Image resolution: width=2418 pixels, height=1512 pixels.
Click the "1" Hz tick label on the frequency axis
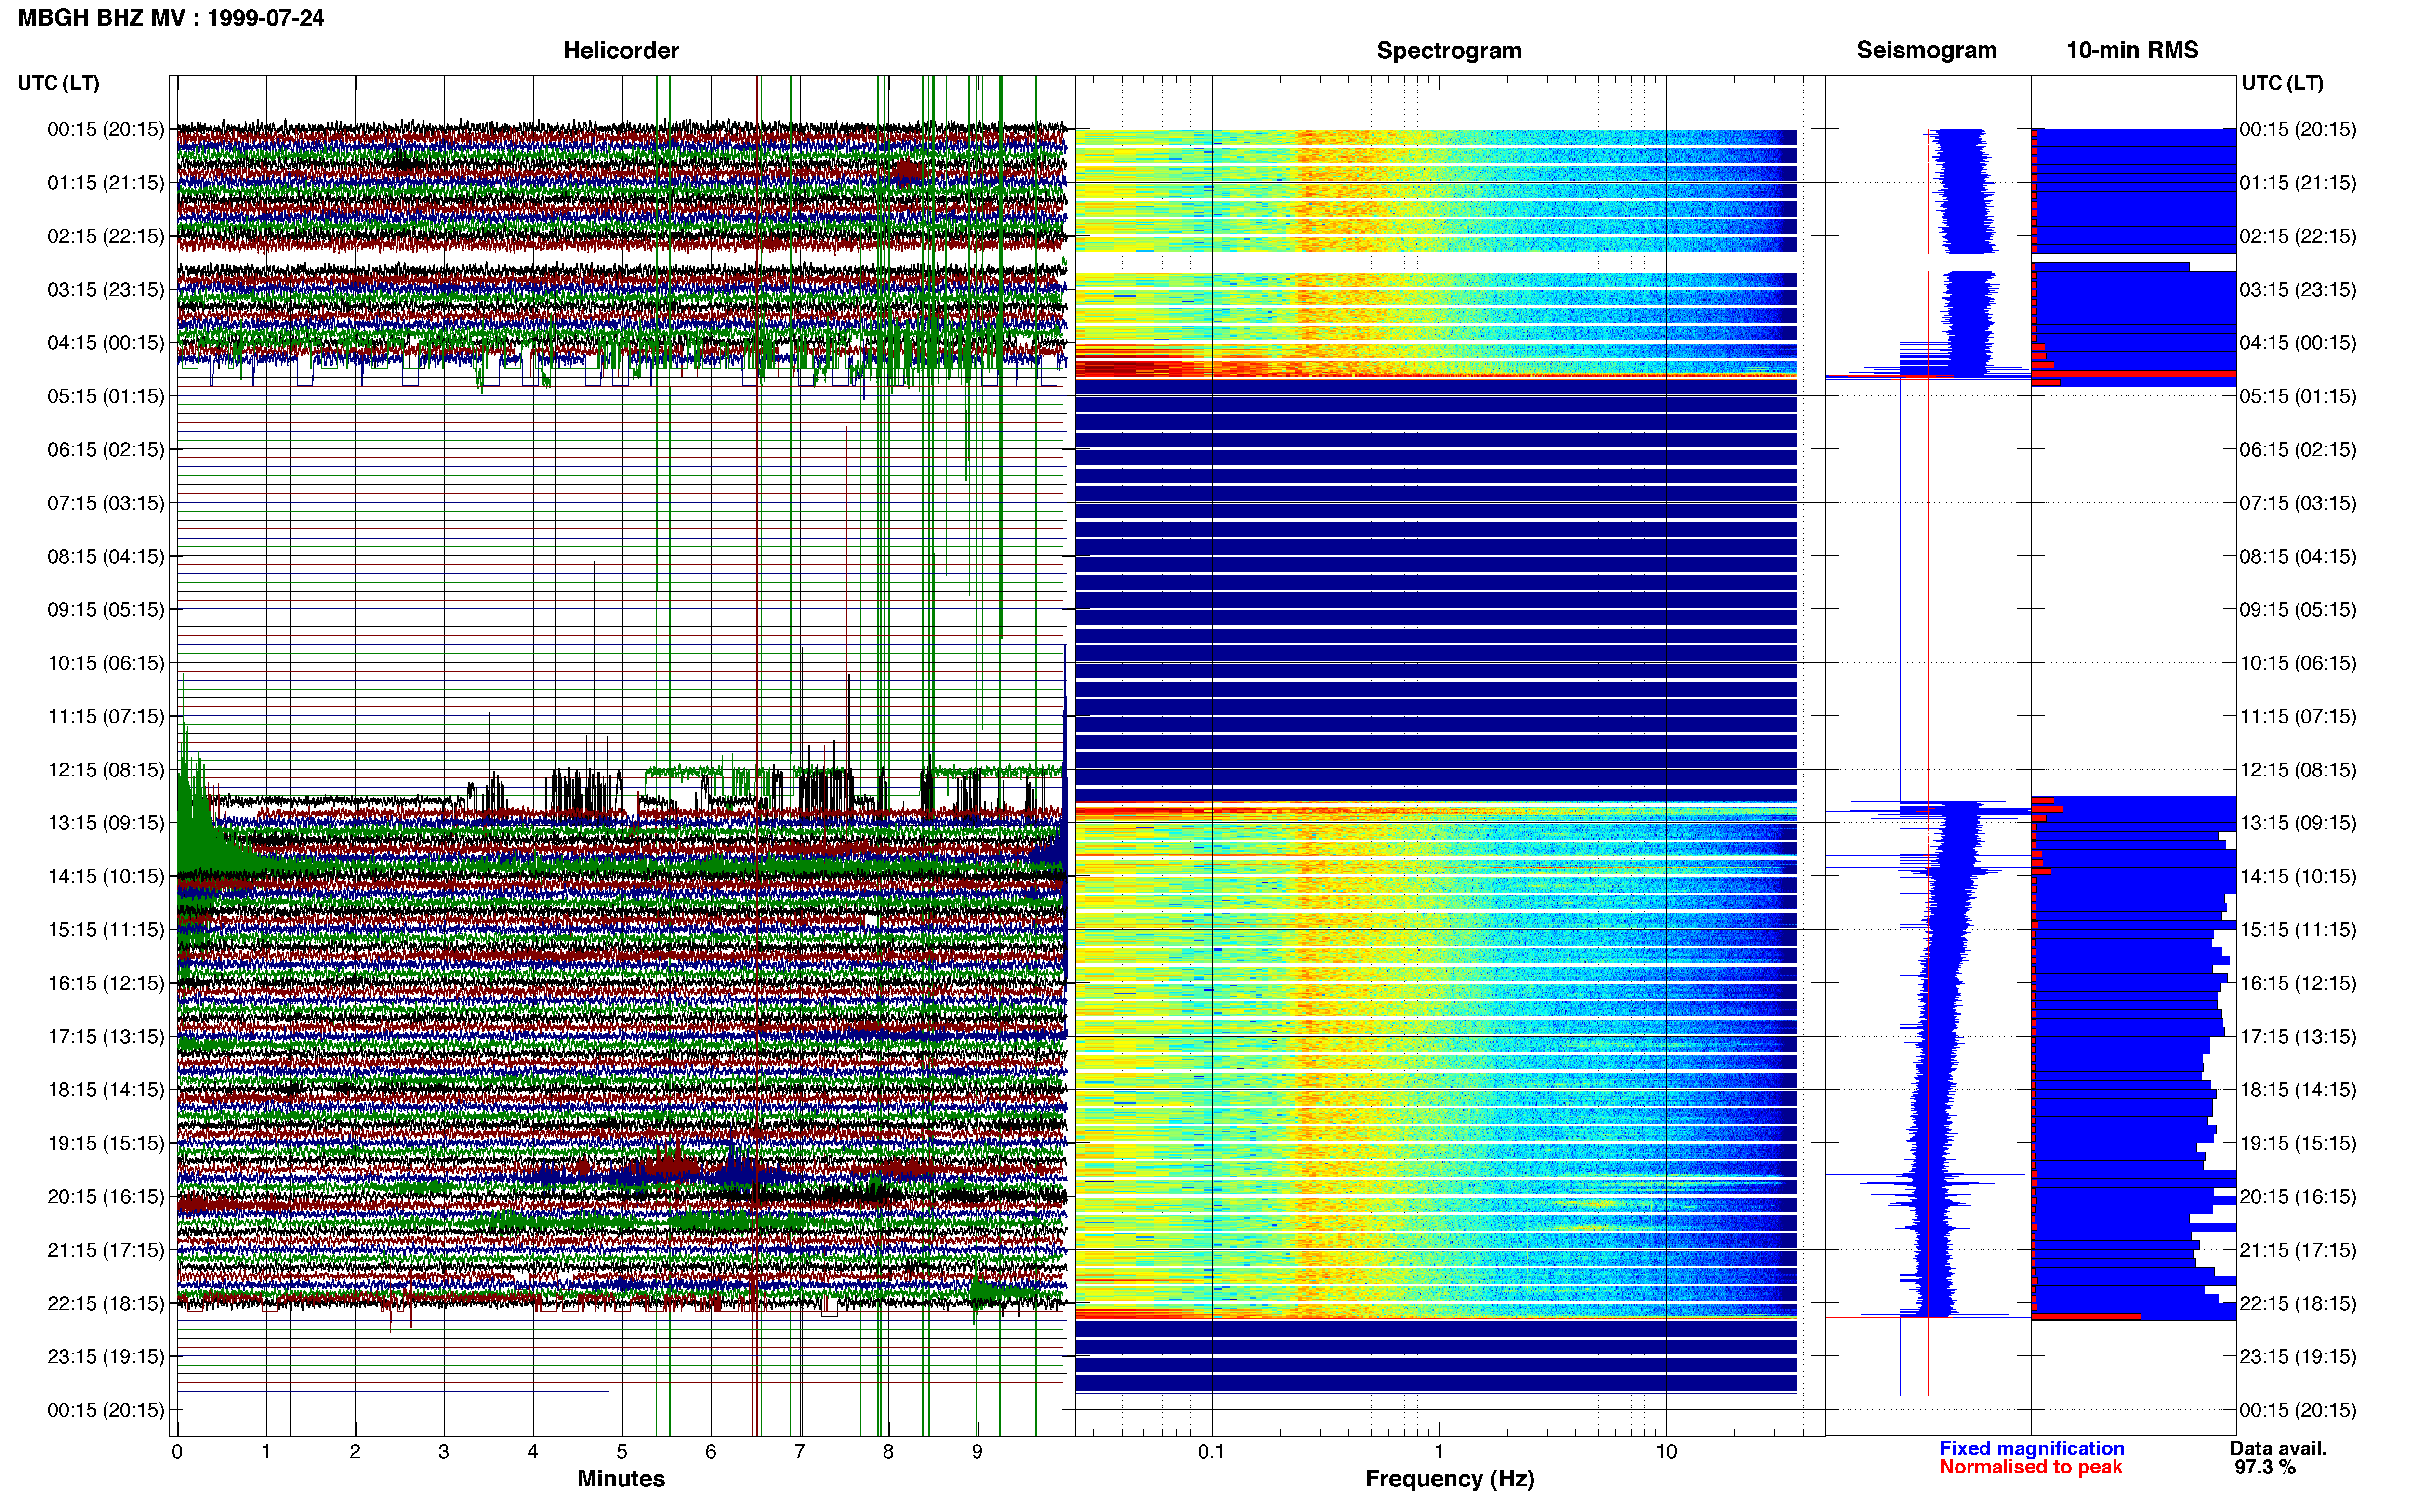pos(1439,1451)
